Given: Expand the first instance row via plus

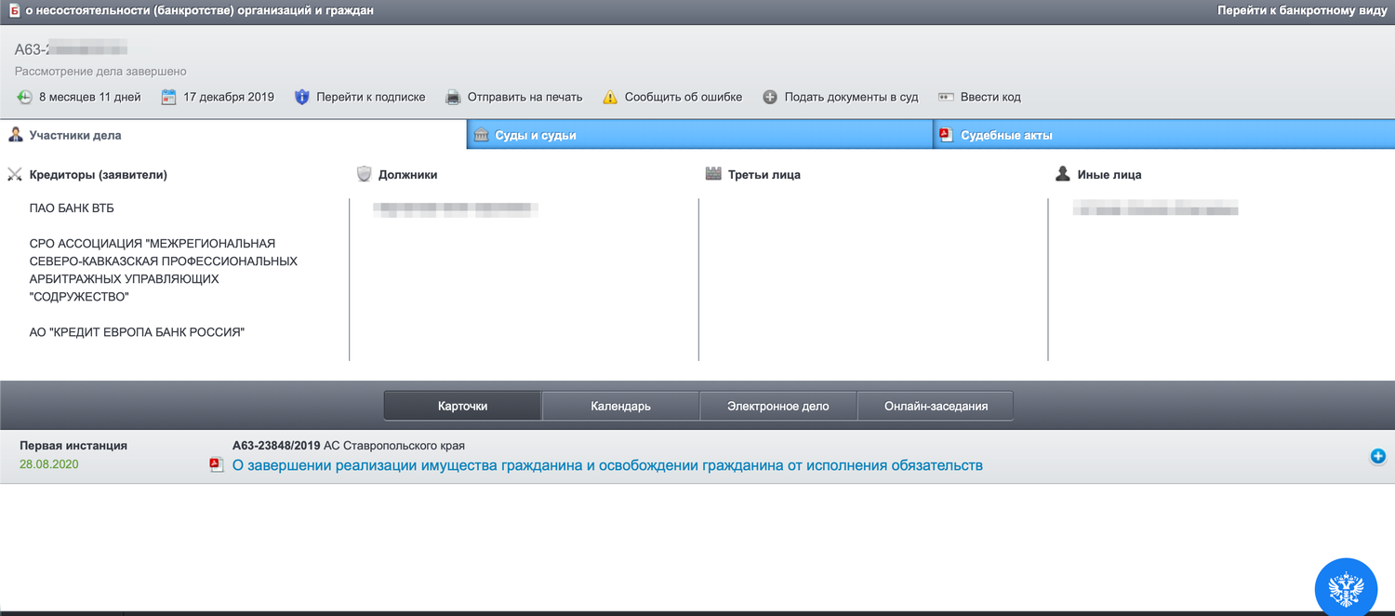Looking at the screenshot, I should click(x=1378, y=457).
